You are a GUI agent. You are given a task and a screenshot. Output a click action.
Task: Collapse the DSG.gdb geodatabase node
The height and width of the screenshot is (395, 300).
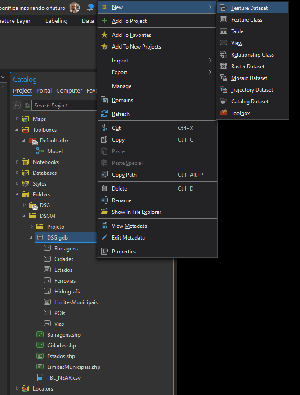click(x=31, y=238)
